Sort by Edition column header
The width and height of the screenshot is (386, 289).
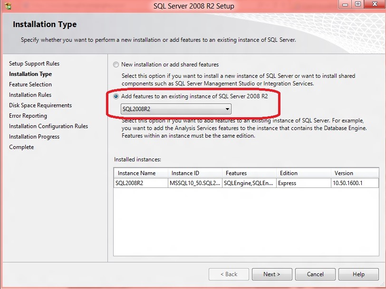[x=304, y=173]
